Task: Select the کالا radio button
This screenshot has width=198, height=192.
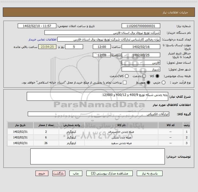Action: tap(157, 76)
